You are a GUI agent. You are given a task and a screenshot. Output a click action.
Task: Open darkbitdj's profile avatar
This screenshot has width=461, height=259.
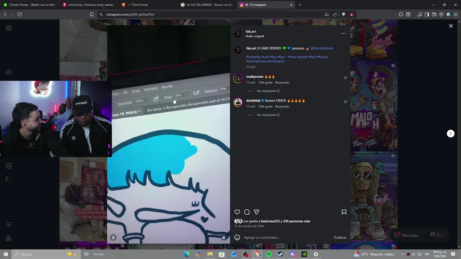click(x=238, y=102)
